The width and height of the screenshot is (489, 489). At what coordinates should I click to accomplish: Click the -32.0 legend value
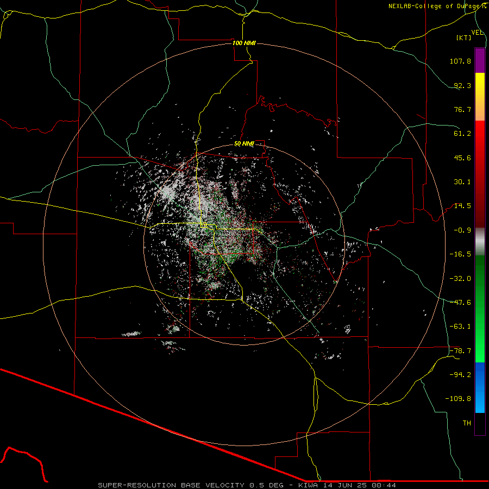[x=460, y=279]
